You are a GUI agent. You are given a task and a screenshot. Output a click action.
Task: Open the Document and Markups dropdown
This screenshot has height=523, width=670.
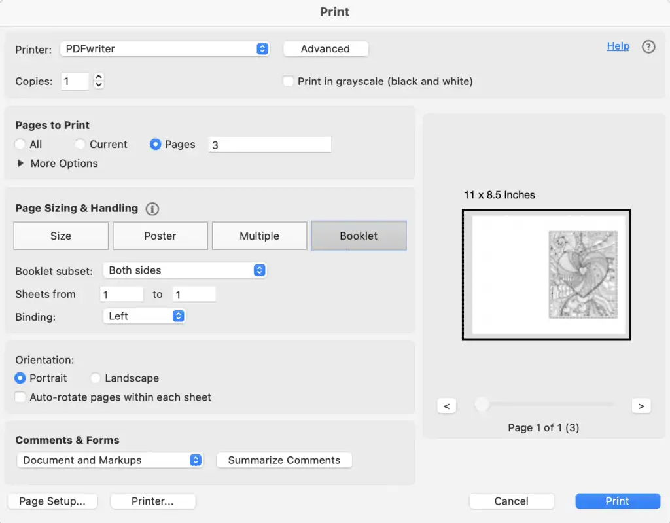tap(110, 460)
